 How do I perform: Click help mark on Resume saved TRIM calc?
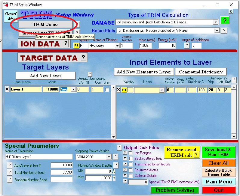(196, 155)
